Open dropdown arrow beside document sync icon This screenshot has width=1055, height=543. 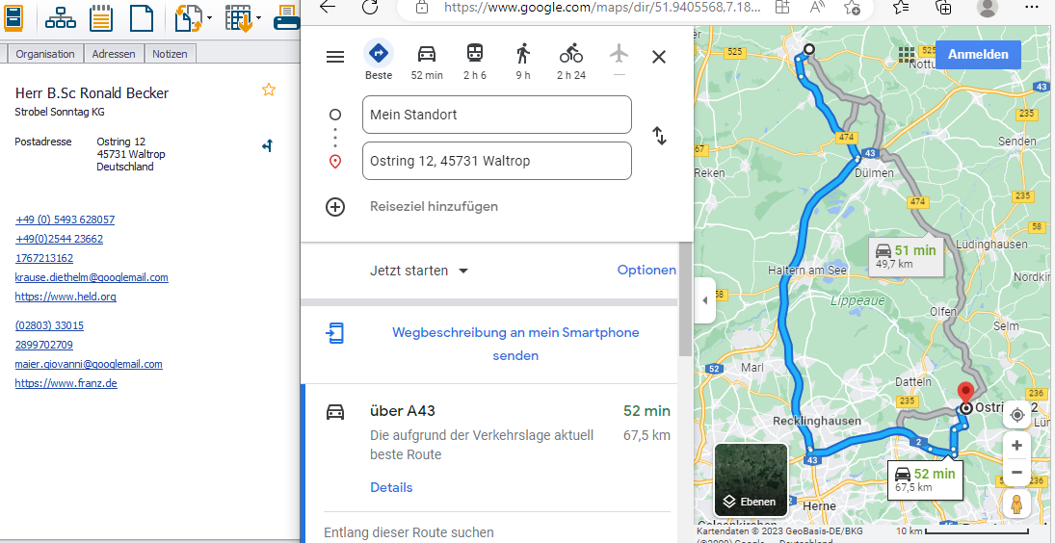(x=210, y=18)
